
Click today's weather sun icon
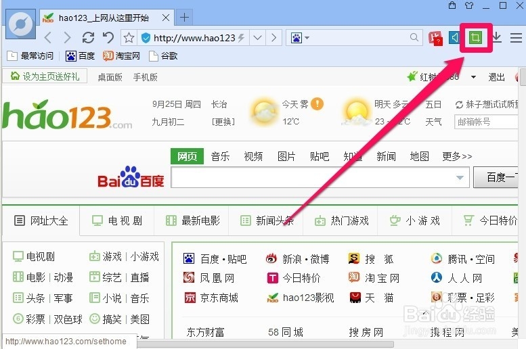(x=263, y=113)
